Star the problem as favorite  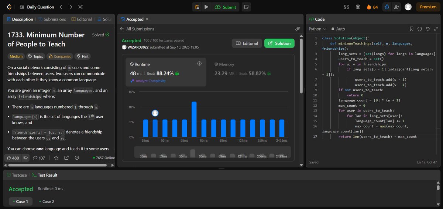click(56, 158)
